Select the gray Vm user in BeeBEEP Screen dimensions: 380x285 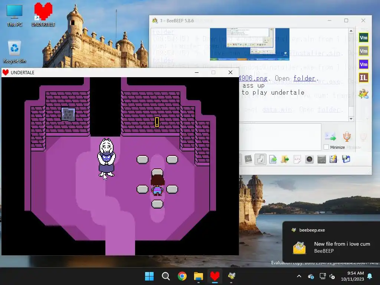(x=364, y=51)
